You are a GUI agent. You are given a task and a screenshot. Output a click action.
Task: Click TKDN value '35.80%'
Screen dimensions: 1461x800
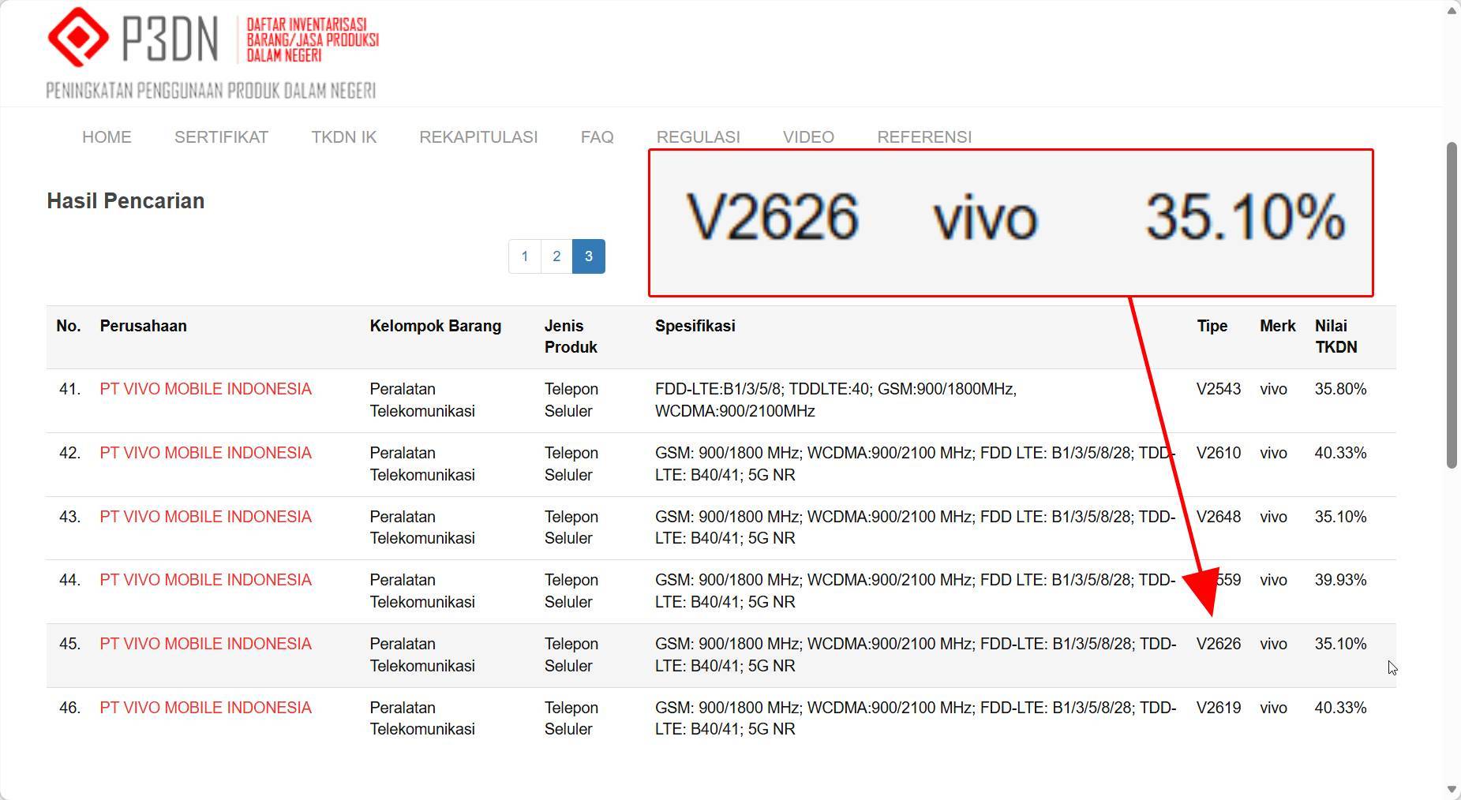click(1340, 389)
